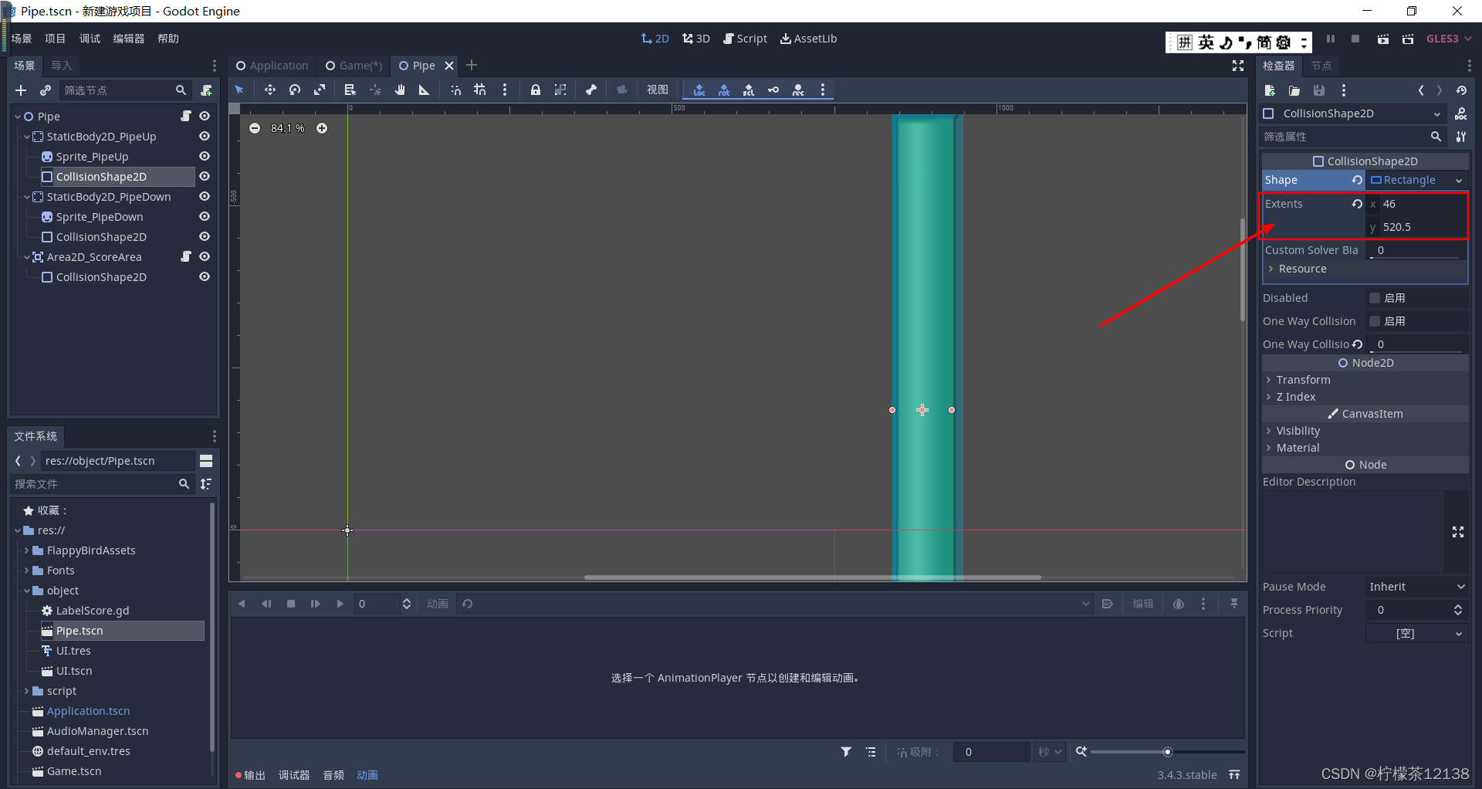Toggle smart snap in the canvas toolbar

(456, 90)
